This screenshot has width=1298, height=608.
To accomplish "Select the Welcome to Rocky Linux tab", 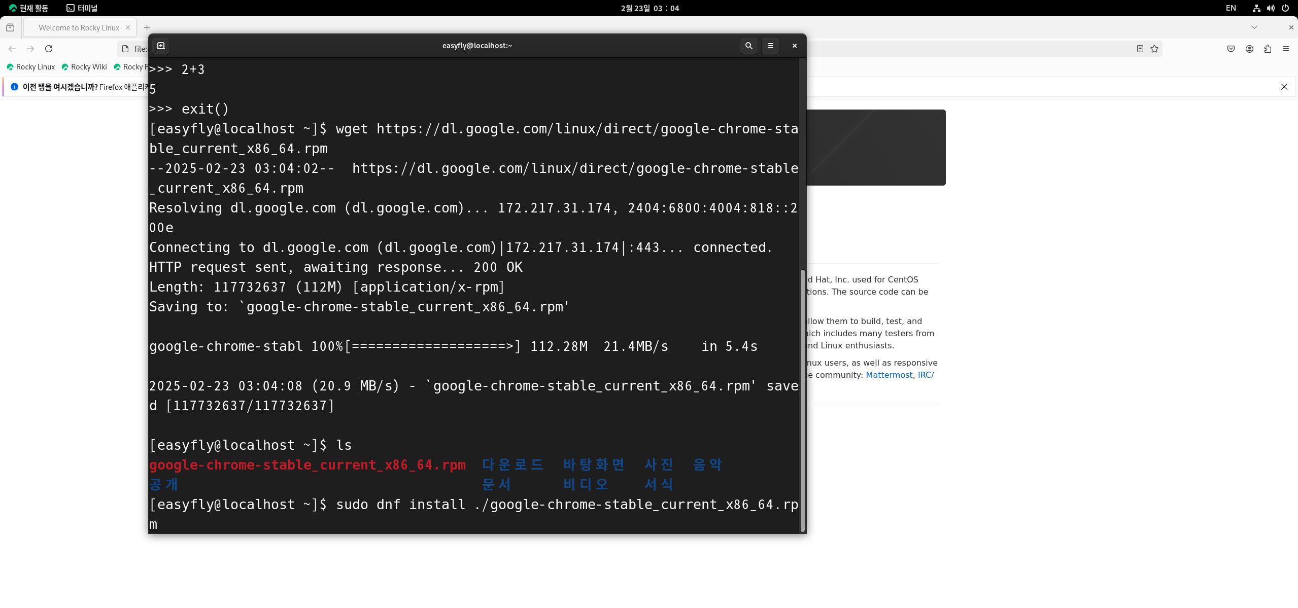I will pos(79,28).
